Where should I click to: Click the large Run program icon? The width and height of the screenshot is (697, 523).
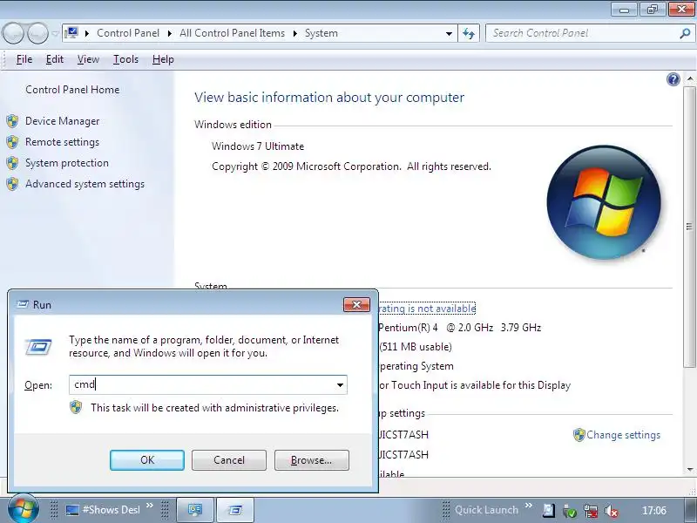38,347
